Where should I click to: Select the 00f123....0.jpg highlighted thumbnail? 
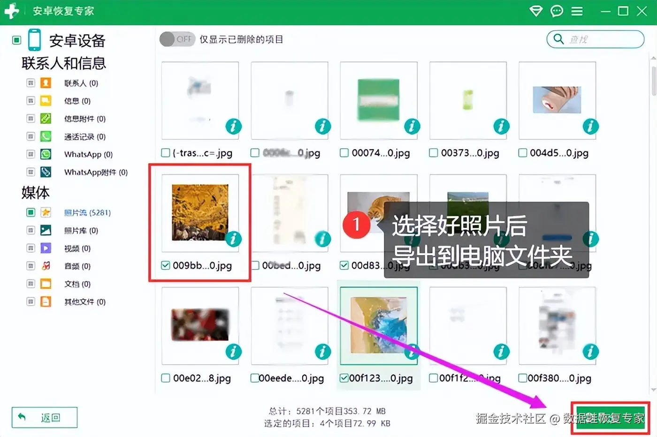(x=379, y=325)
